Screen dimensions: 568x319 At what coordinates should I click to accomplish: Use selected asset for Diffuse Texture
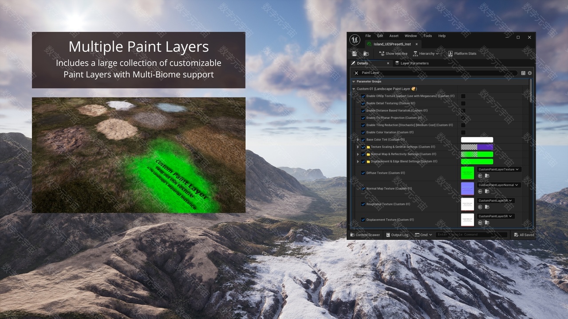tap(480, 176)
